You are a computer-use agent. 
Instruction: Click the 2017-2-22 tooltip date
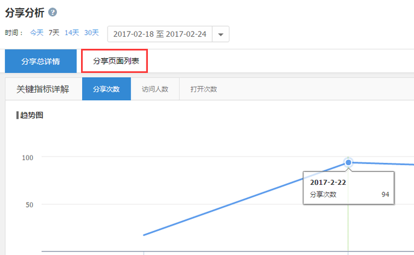(x=328, y=182)
